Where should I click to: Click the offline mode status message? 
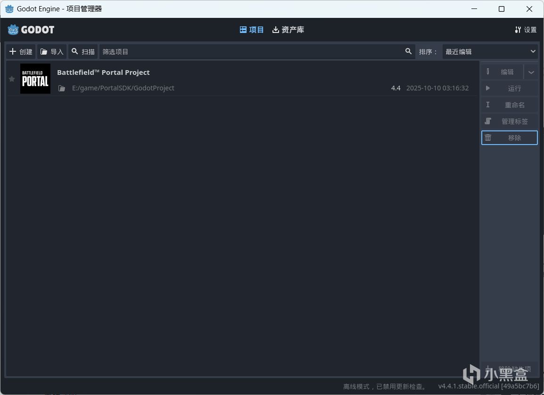pos(386,387)
